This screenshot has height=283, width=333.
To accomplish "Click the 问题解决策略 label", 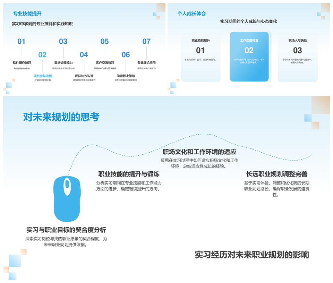I will [126, 76].
